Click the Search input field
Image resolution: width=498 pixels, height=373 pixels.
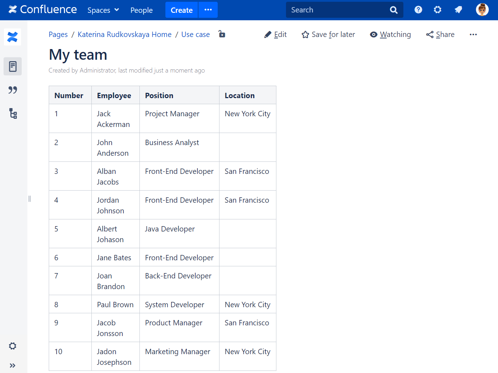click(338, 10)
